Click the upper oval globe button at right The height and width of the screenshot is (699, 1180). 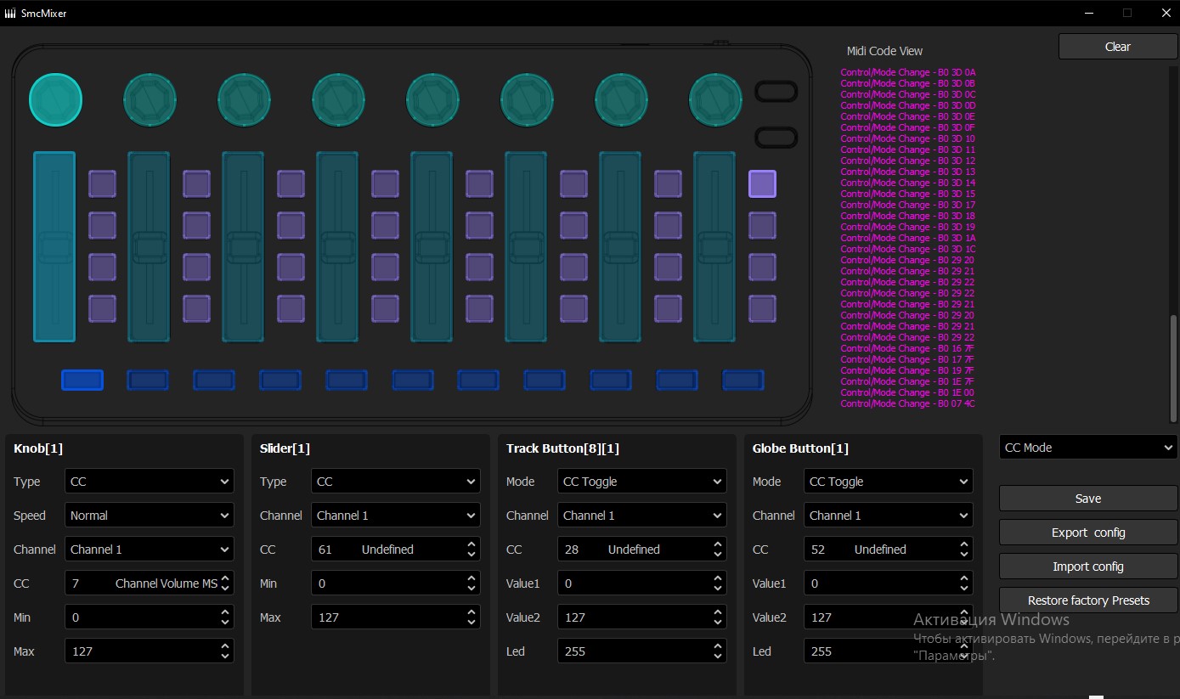[x=776, y=92]
